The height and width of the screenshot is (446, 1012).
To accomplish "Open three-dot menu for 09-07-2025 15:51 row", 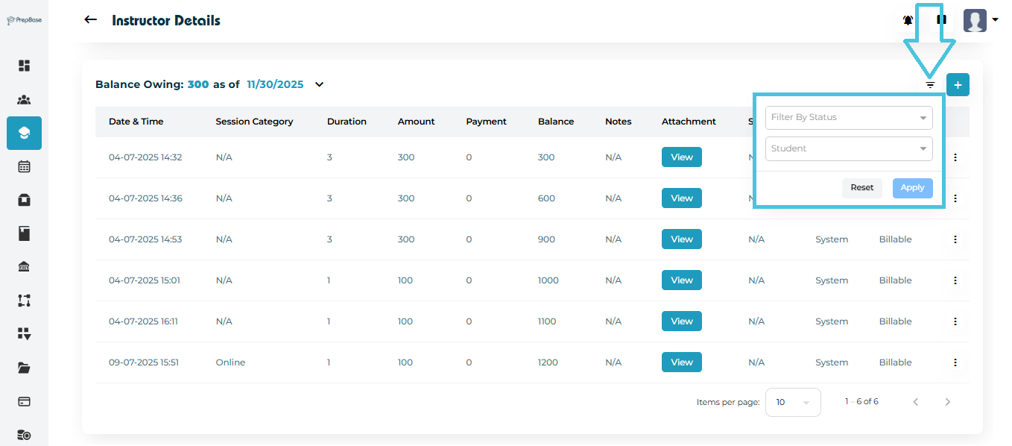I will click(x=955, y=362).
